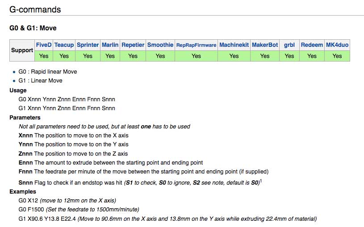Click the MK4duo link
The width and height of the screenshot is (364, 227).
tap(337, 45)
